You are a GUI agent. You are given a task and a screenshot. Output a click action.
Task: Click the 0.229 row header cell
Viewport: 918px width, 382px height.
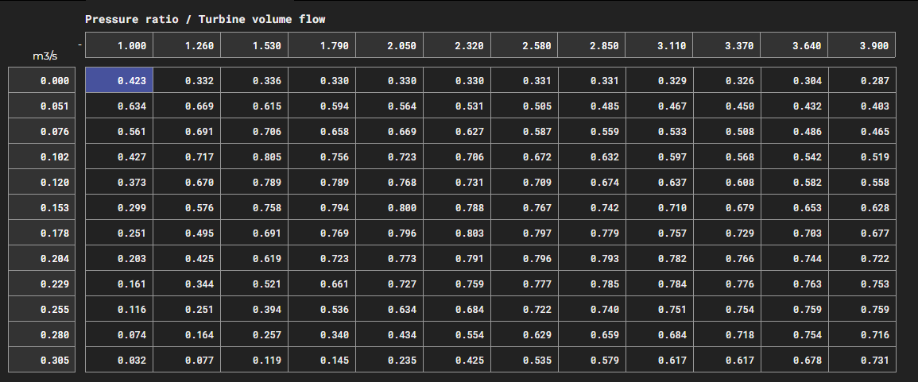42,284
